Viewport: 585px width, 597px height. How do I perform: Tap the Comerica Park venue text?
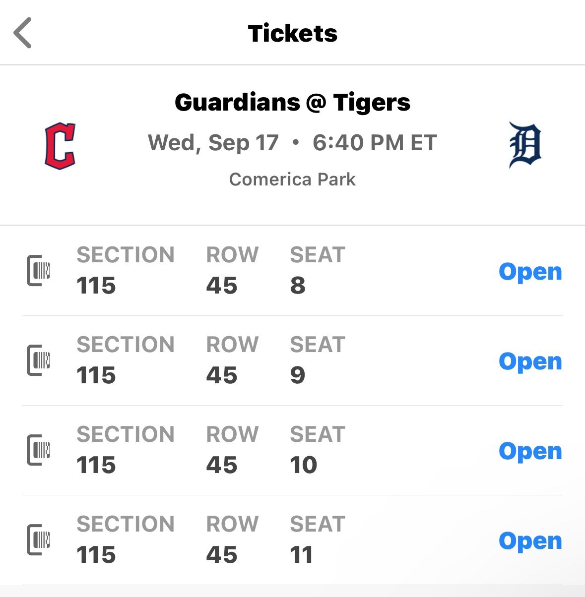[x=292, y=179]
